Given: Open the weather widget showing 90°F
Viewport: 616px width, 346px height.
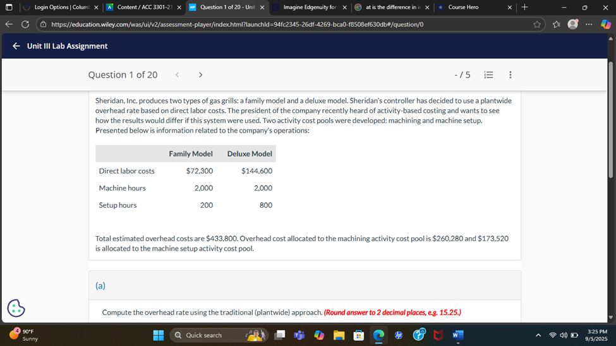Looking at the screenshot, I should (x=23, y=335).
